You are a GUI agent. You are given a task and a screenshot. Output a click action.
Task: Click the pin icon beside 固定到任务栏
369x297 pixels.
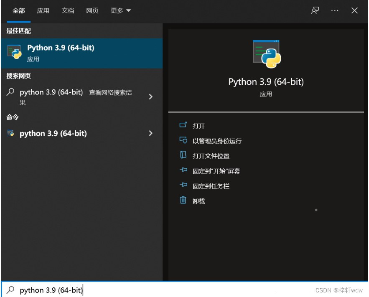click(x=183, y=185)
